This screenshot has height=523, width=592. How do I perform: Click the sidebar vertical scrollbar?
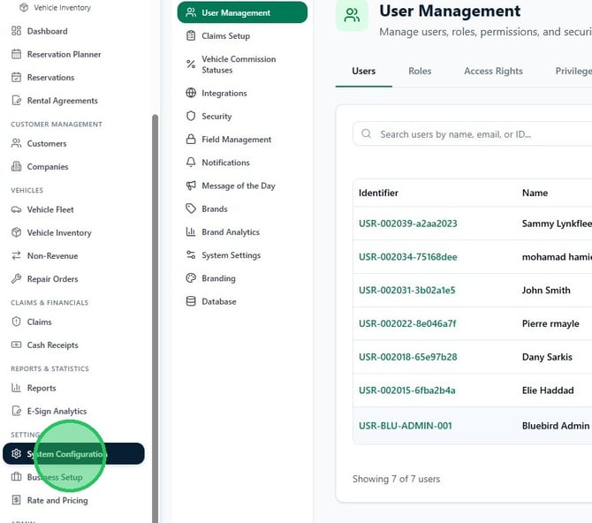pos(155,317)
